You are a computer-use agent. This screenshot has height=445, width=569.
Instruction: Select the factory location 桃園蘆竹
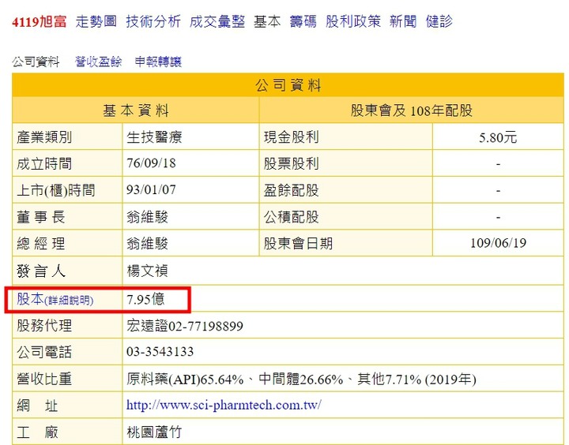[154, 432]
